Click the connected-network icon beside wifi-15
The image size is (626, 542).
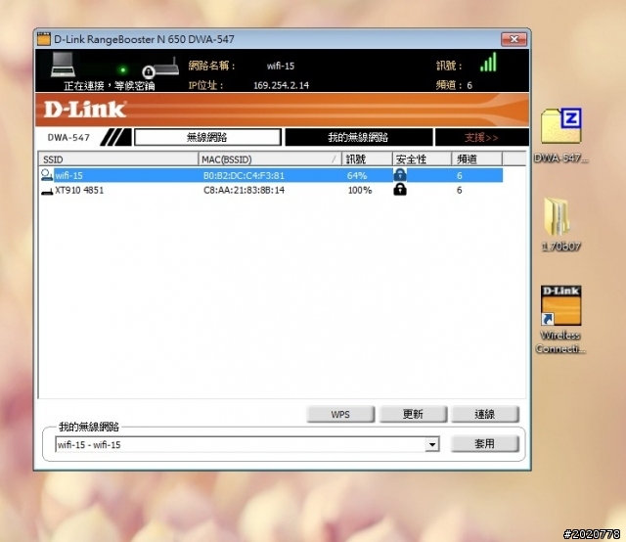coord(47,175)
